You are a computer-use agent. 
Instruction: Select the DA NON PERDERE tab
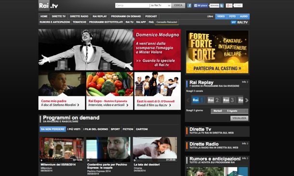(x=53, y=129)
